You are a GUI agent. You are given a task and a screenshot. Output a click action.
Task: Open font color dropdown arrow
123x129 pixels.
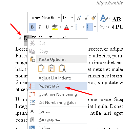click(x=72, y=27)
